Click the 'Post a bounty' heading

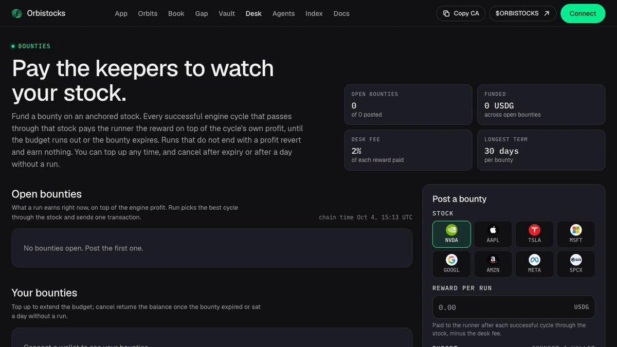459,199
